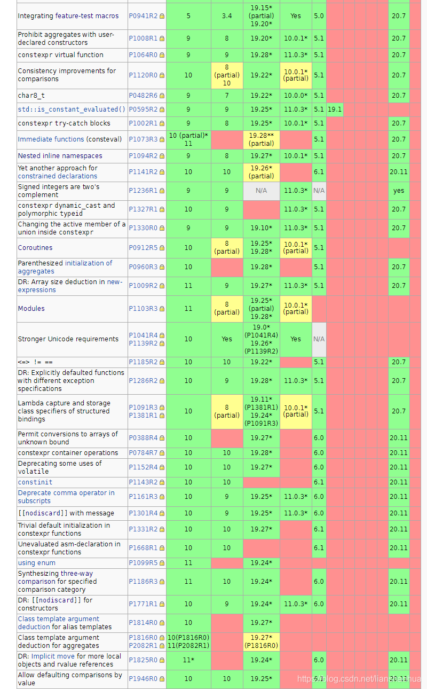Follow the new-expressions link
This screenshot has height=689, width=427.
(x=70, y=286)
